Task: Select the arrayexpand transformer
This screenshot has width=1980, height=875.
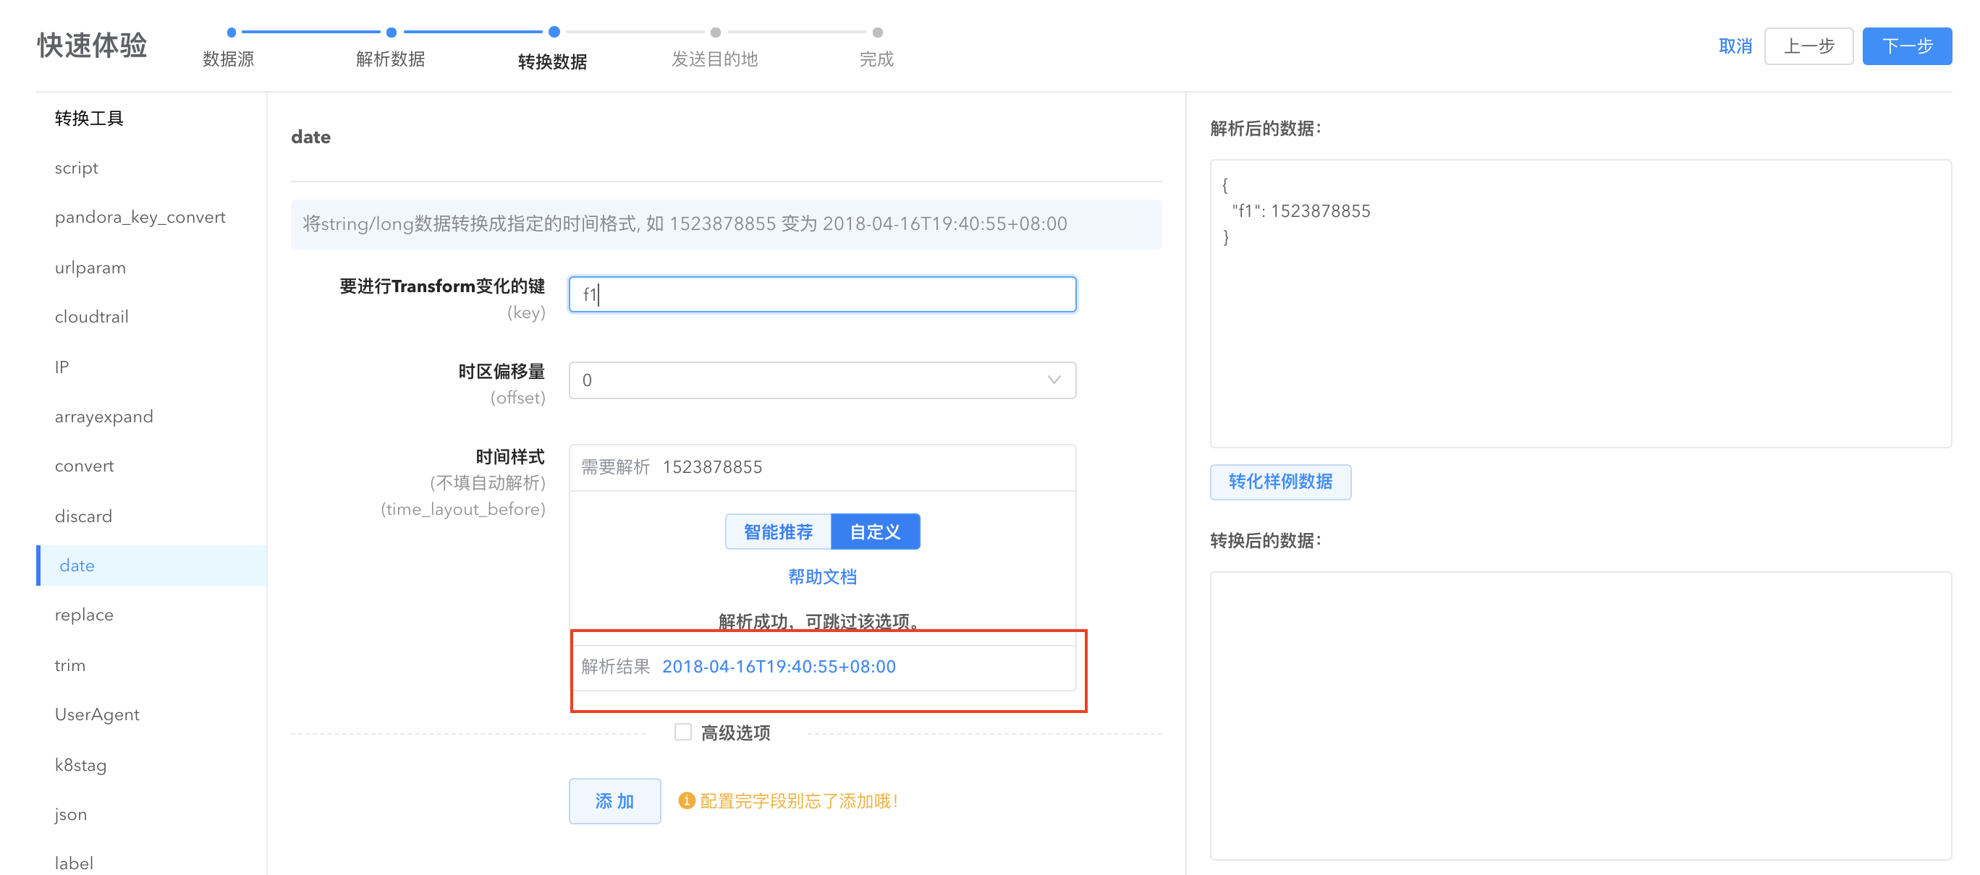Action: (103, 417)
